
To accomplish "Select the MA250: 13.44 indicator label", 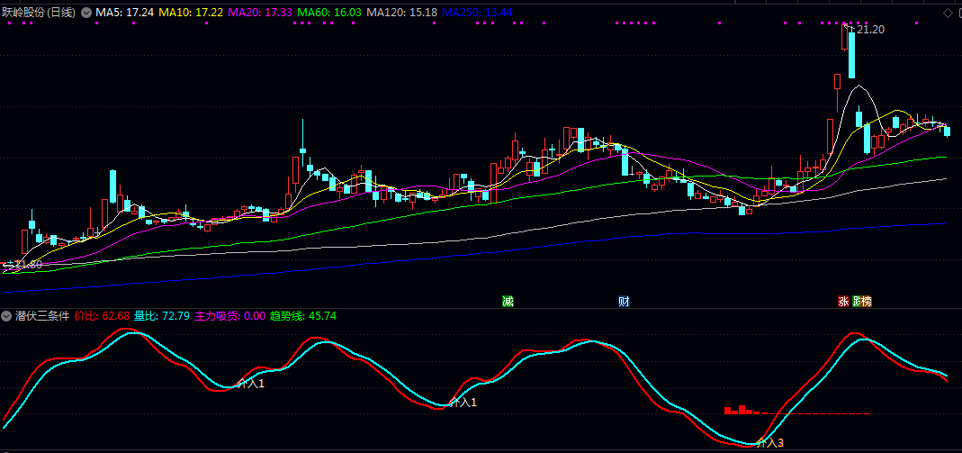I will click(x=477, y=13).
